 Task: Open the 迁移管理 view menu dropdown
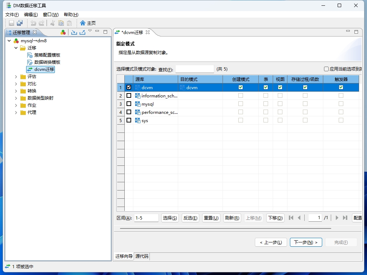coord(90,31)
